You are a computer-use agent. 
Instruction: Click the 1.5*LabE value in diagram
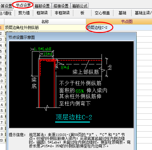(x=43, y=49)
